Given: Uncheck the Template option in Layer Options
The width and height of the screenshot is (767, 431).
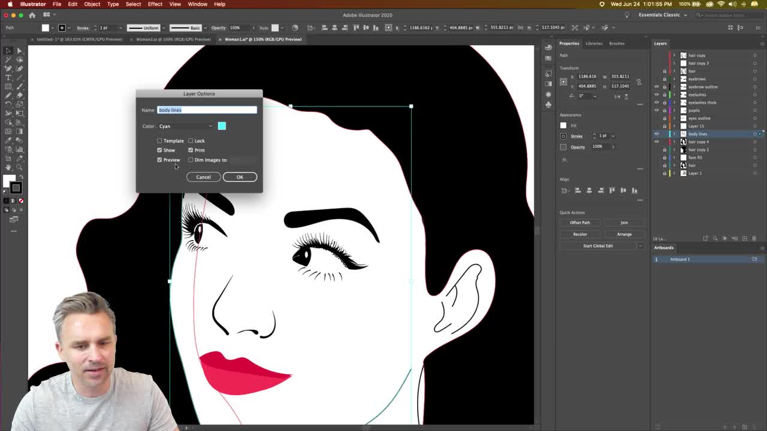Looking at the screenshot, I should pyautogui.click(x=159, y=141).
